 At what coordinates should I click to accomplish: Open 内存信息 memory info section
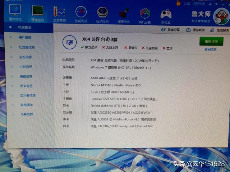point(26,67)
